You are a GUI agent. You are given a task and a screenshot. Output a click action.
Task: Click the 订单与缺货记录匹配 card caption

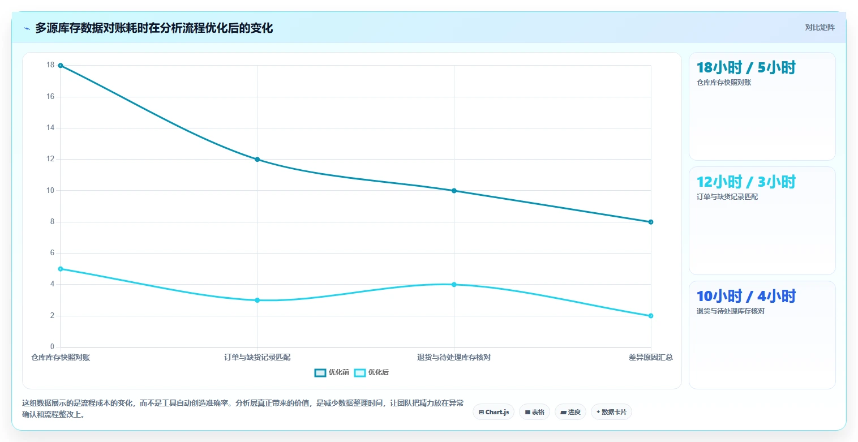tap(727, 197)
